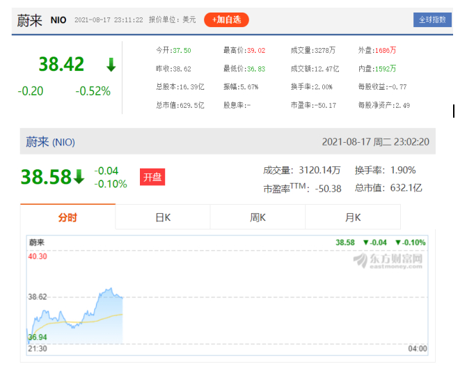Click the timestamp 2021-08-17 周二 23:02:20

[x=376, y=142]
